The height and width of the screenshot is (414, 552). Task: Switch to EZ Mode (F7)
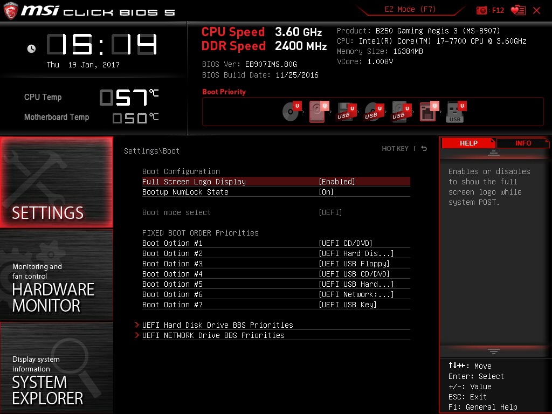(x=410, y=9)
